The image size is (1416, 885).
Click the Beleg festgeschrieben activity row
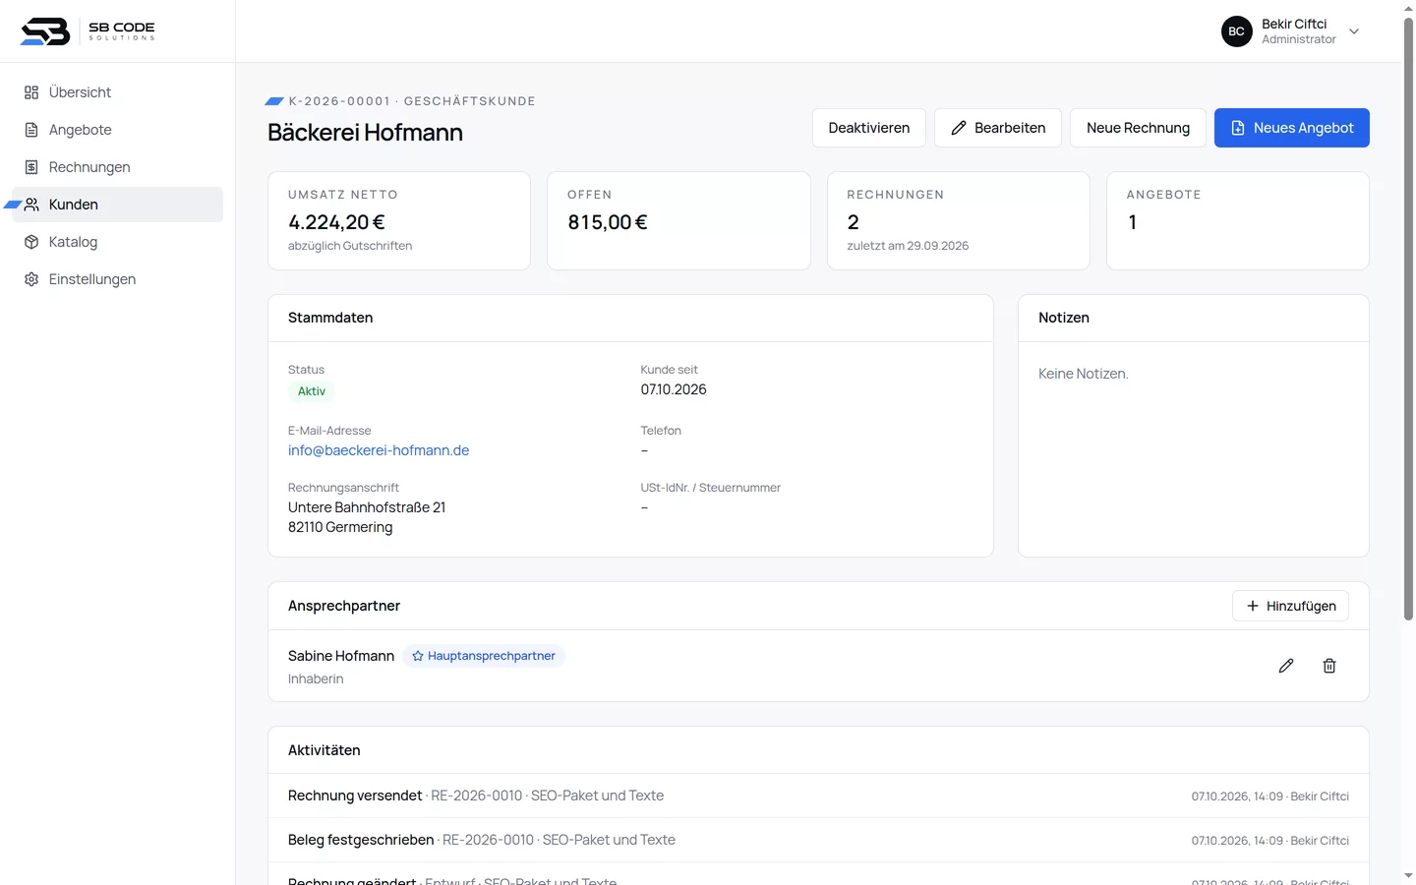point(818,840)
